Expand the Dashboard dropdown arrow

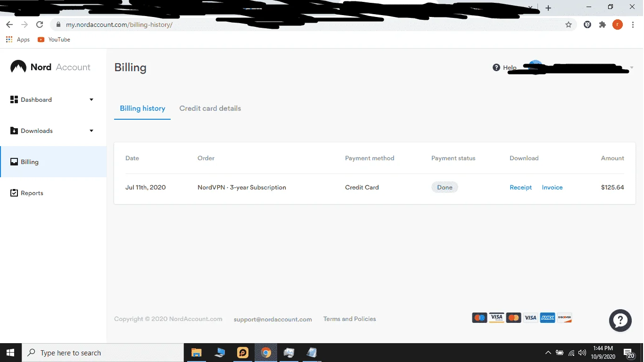click(91, 99)
